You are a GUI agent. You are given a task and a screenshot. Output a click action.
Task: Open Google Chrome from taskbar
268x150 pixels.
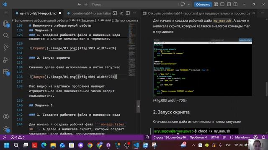90,145
